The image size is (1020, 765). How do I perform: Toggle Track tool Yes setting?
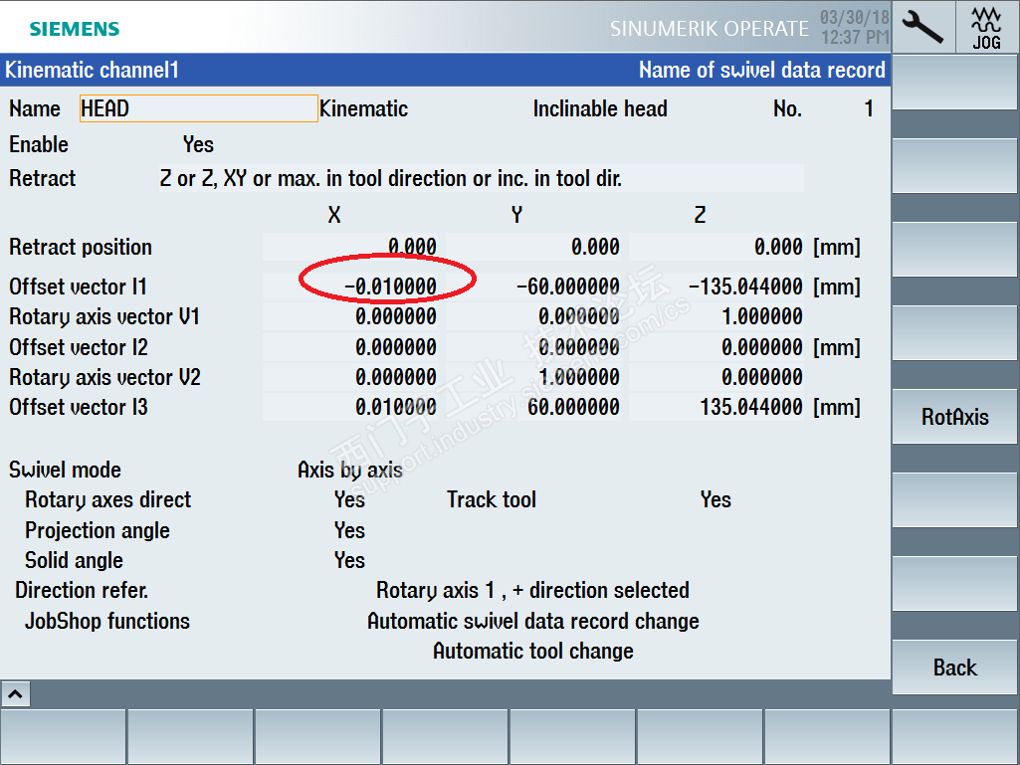pyautogui.click(x=715, y=499)
